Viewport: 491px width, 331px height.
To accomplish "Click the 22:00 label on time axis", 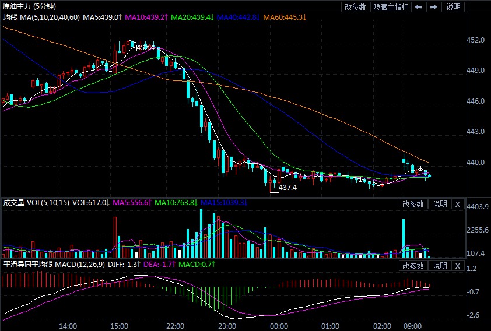I will click(x=176, y=326).
